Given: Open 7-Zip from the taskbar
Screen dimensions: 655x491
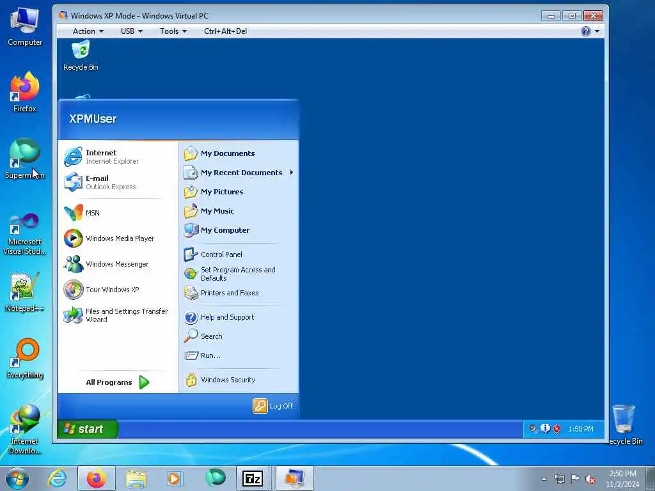Looking at the screenshot, I should pos(252,478).
